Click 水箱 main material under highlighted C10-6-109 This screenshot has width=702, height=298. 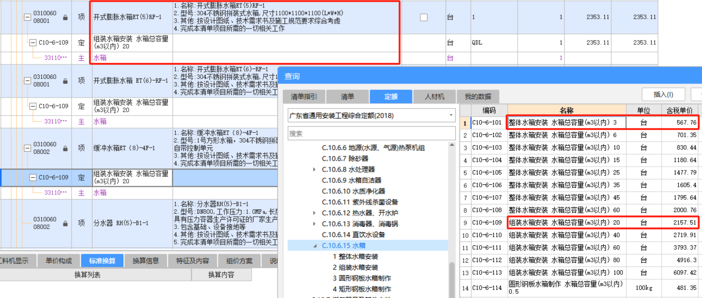point(100,193)
